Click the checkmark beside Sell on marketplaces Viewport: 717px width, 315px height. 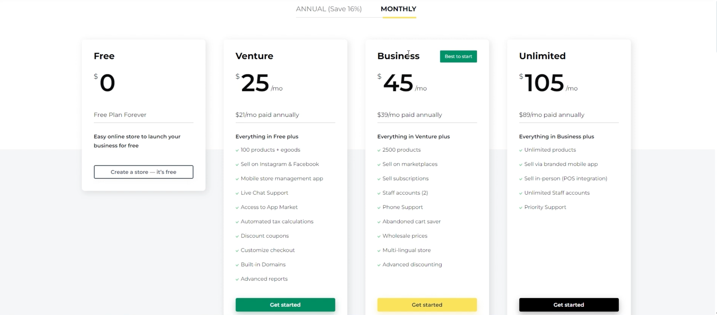(x=379, y=164)
